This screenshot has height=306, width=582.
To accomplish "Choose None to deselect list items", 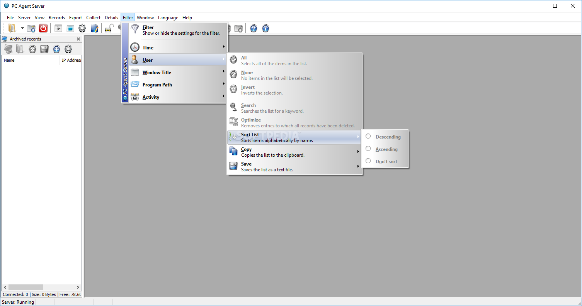I will click(294, 75).
